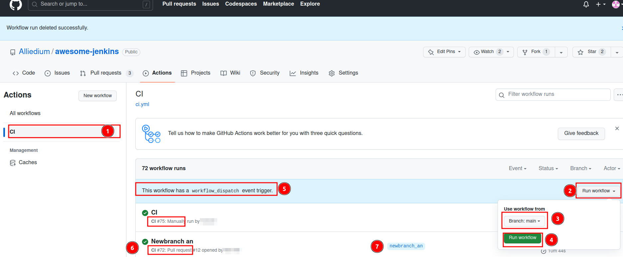Viewport: 623px width, 257px height.
Task: Switch to the Wiki repository tab
Action: click(x=230, y=73)
